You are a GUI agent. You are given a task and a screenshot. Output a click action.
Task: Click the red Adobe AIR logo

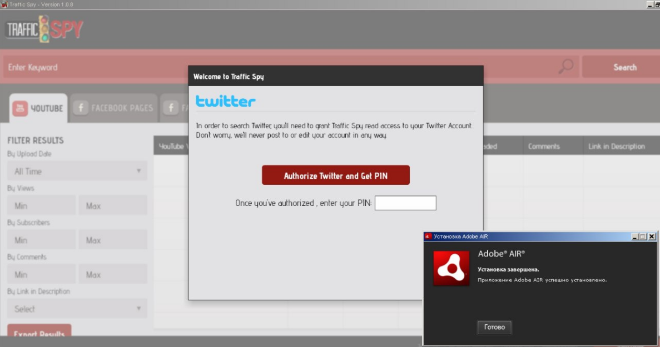pos(451,268)
